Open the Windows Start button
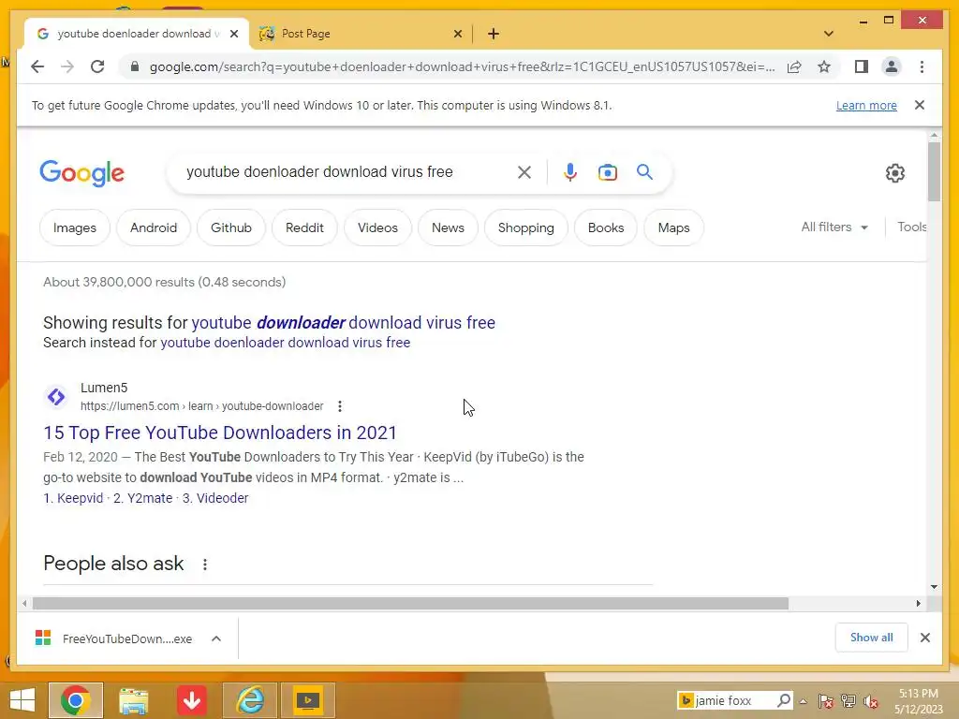Image resolution: width=959 pixels, height=719 pixels. tap(22, 700)
